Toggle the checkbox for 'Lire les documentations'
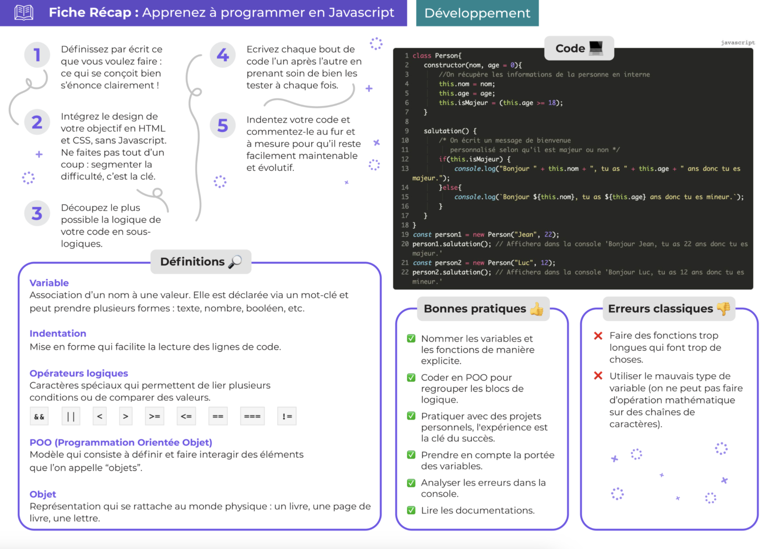Viewport: 776px width, 549px height. click(x=411, y=510)
